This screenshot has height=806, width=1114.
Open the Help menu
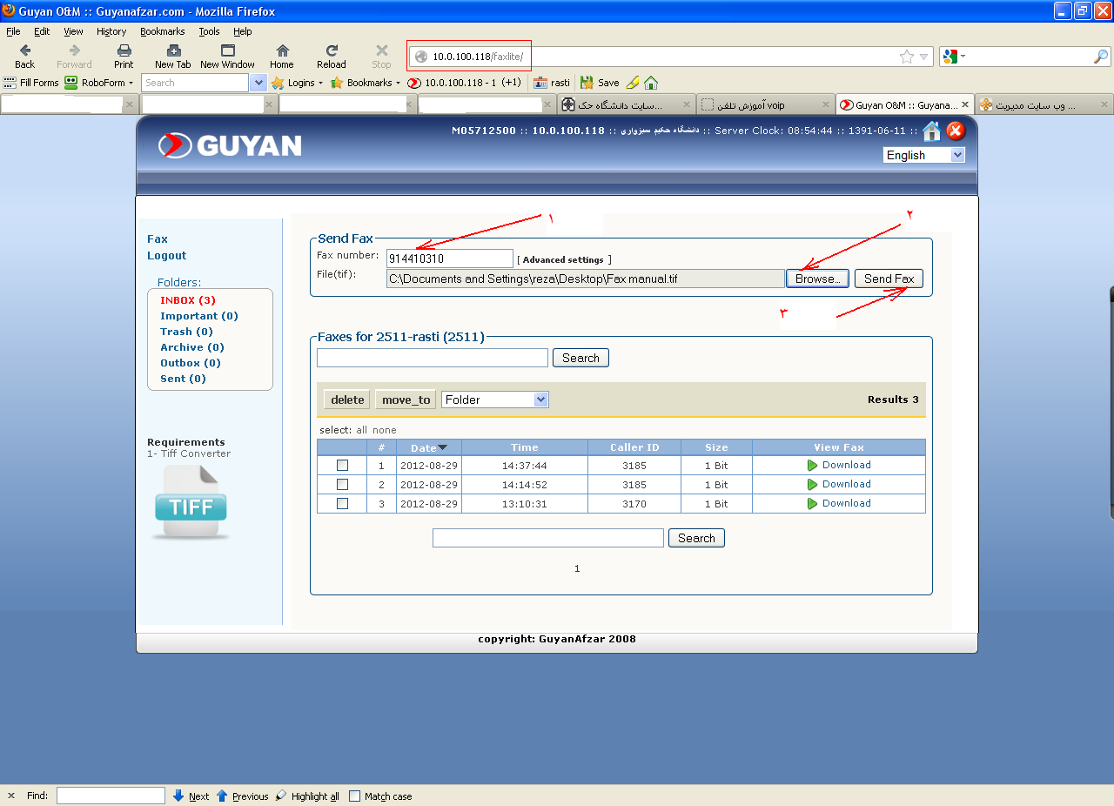coord(243,31)
